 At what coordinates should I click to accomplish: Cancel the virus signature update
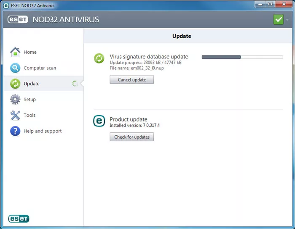(x=131, y=79)
